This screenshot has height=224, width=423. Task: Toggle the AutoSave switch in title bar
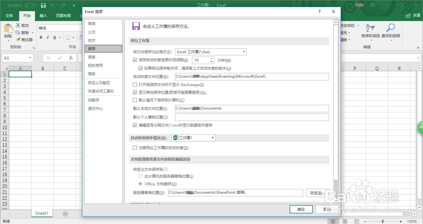pos(30,5)
